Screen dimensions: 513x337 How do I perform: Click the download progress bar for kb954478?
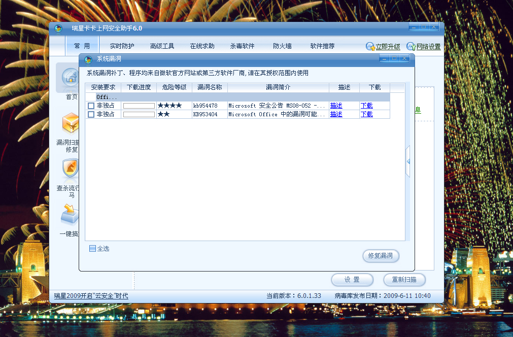139,106
